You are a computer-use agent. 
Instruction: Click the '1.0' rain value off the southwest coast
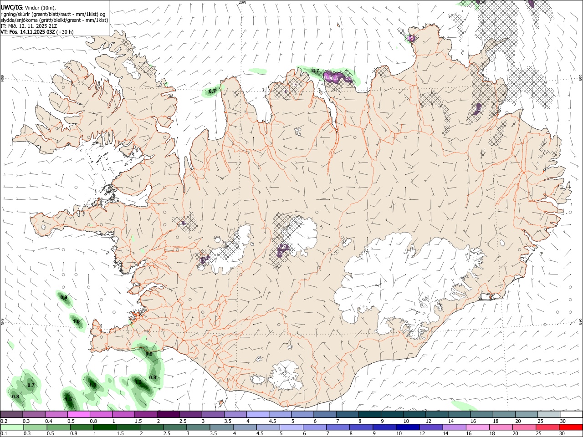(x=76, y=321)
